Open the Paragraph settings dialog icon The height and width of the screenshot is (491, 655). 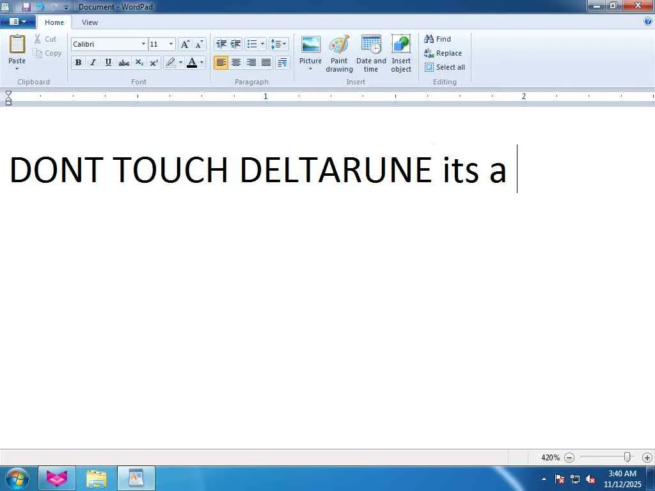tap(282, 63)
